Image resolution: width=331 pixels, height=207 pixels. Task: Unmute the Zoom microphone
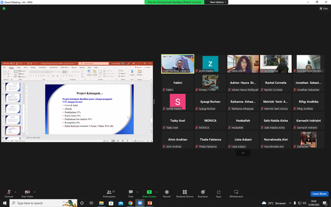point(9,193)
